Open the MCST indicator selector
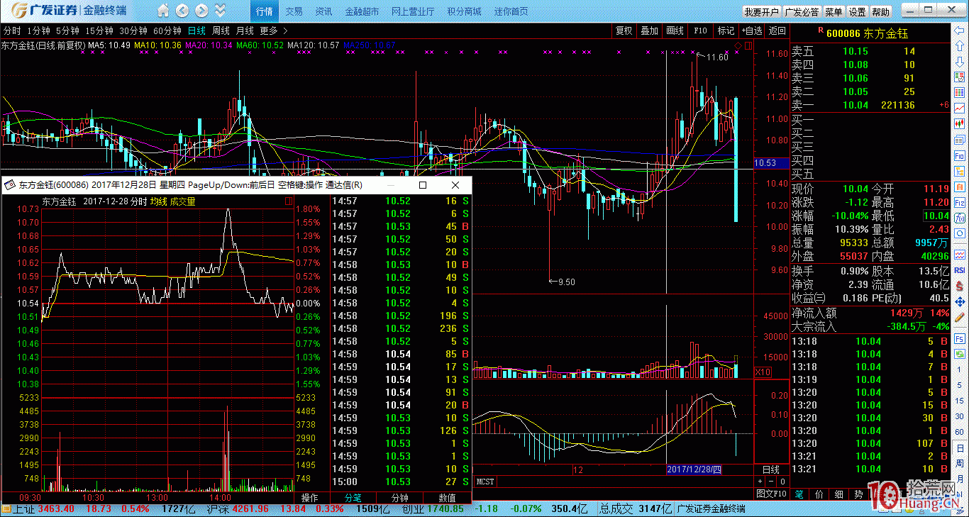Screen dimensions: 969x517 485,482
